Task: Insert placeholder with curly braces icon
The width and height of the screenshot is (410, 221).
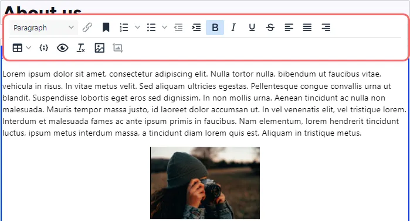Action: [x=43, y=48]
